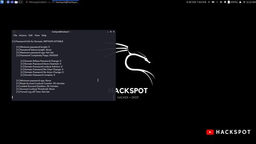
Task: Click the 11:12 AM clock
Action: (x=251, y=2)
